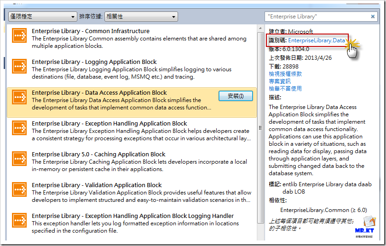Click the package list scroll up arrow

[x=260, y=29]
